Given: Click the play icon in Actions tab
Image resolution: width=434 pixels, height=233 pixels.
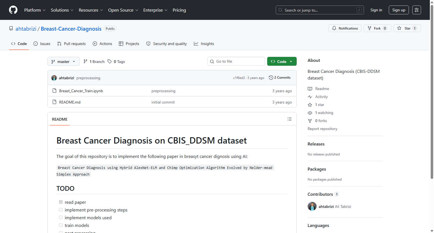Looking at the screenshot, I should coord(95,44).
